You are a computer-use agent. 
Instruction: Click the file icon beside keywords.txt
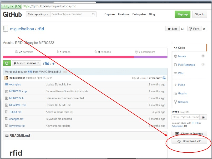click(x=7, y=126)
